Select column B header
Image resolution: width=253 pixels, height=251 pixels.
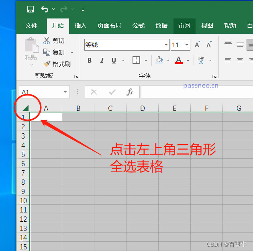(78, 108)
